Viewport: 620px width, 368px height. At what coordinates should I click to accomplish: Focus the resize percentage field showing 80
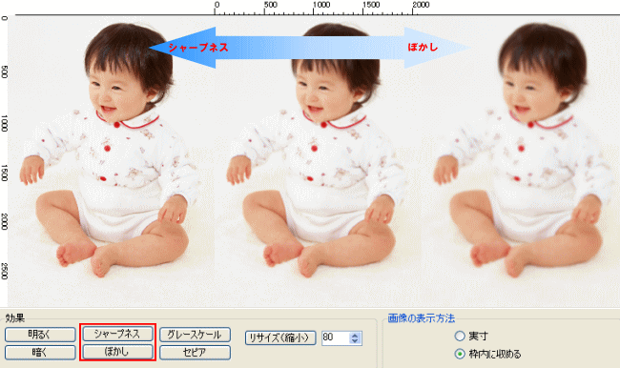[336, 337]
